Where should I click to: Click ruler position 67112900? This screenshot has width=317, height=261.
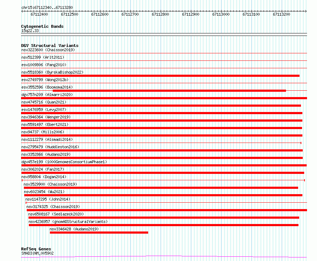191,14
